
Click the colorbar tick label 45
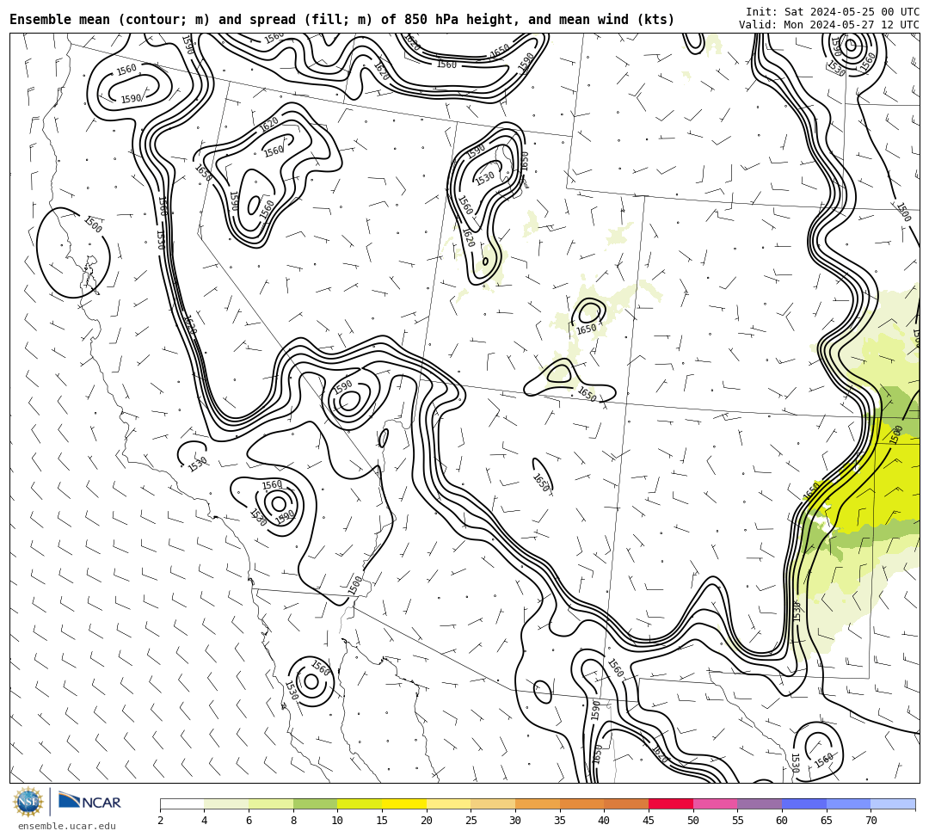click(649, 821)
